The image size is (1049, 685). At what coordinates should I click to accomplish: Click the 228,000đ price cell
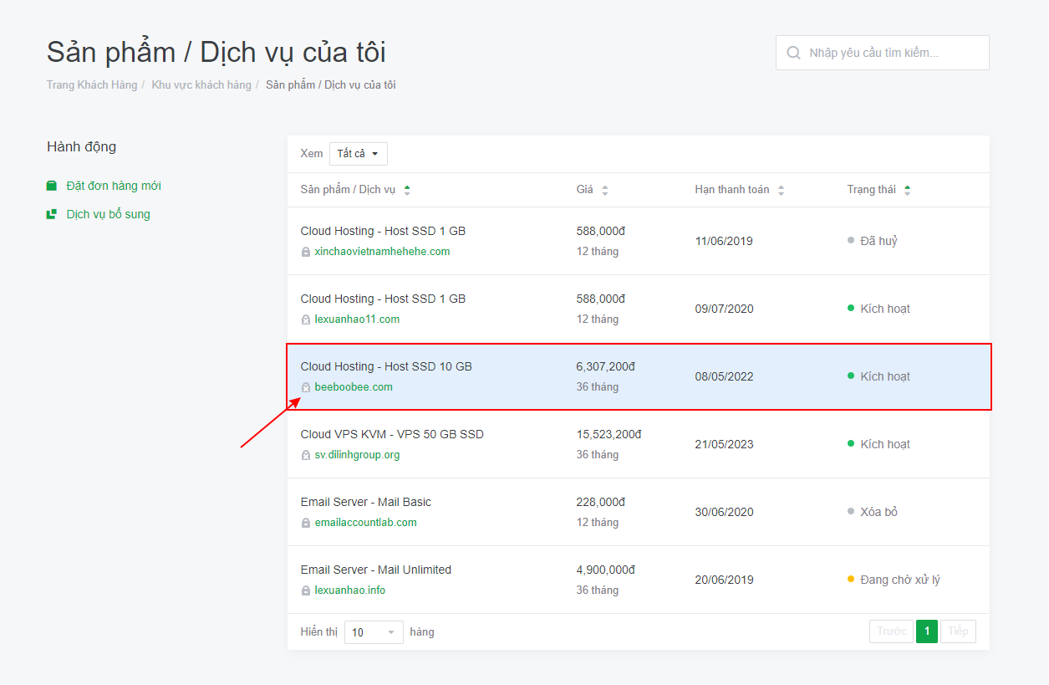[601, 502]
